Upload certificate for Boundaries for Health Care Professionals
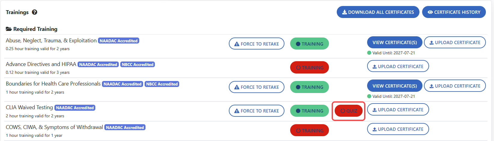 pos(455,86)
